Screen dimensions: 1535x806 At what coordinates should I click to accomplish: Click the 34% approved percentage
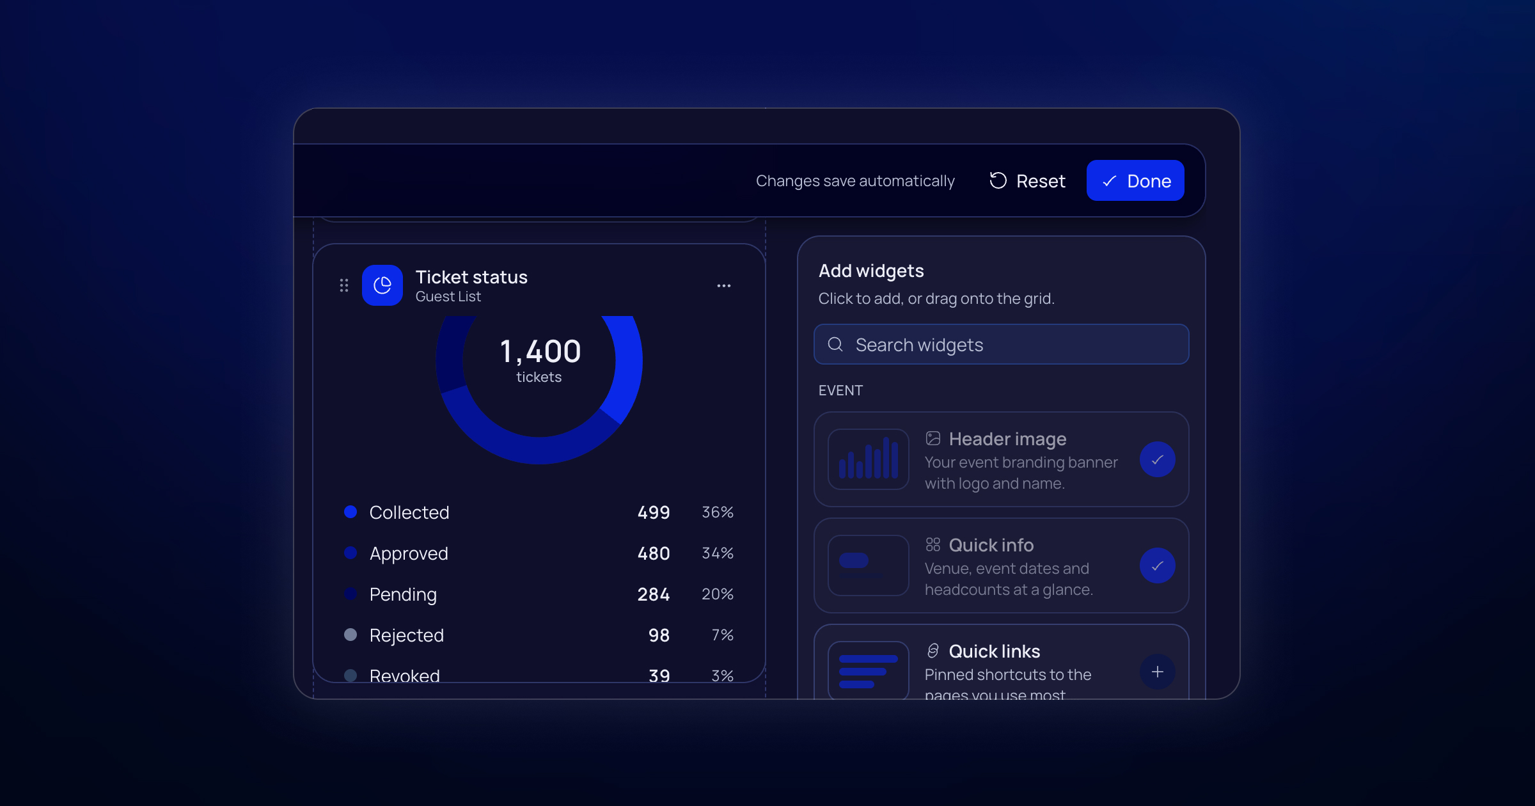click(718, 553)
